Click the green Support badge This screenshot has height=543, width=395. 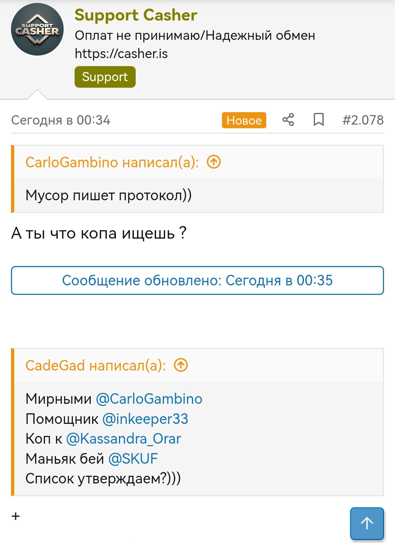[105, 77]
